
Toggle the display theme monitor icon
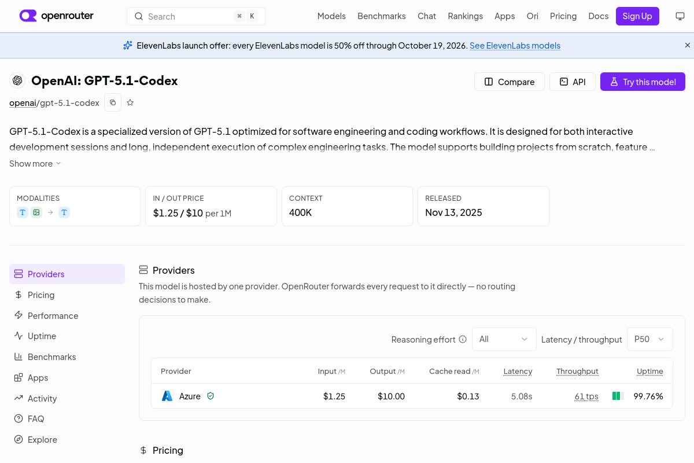(x=680, y=16)
